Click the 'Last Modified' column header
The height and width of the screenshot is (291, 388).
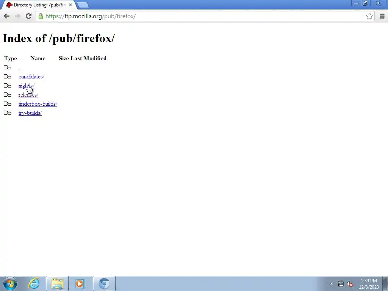click(89, 58)
